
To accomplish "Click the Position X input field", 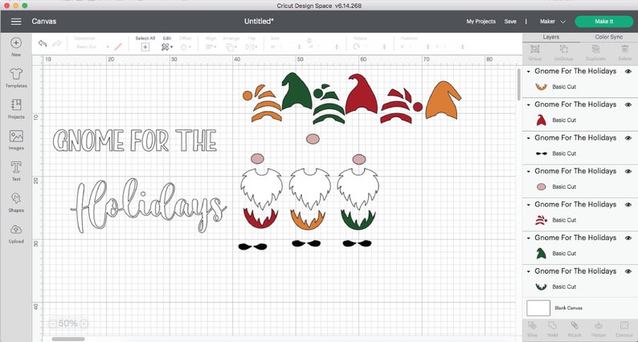I will 417,47.
